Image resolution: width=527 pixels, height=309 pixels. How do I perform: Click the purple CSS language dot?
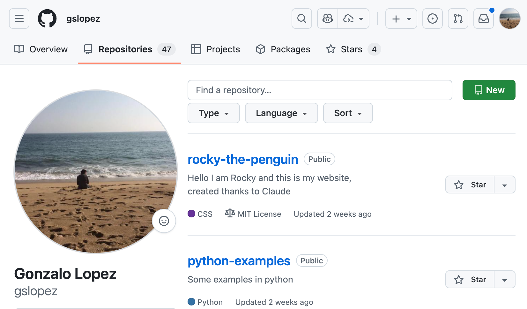[x=191, y=214]
